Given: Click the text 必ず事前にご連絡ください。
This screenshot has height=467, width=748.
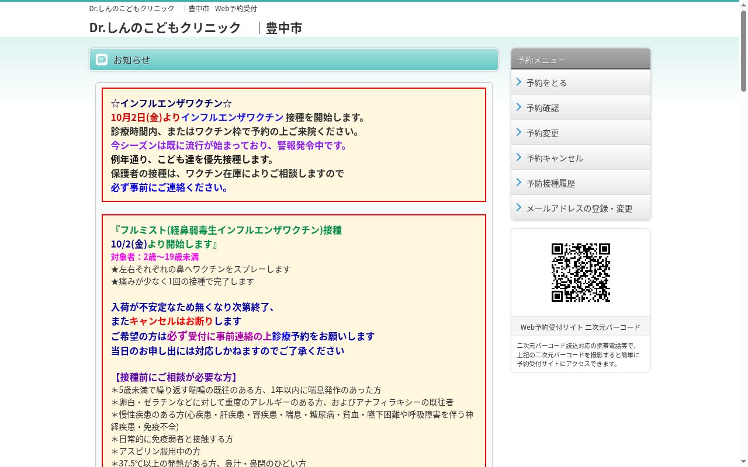Looking at the screenshot, I should tap(171, 187).
